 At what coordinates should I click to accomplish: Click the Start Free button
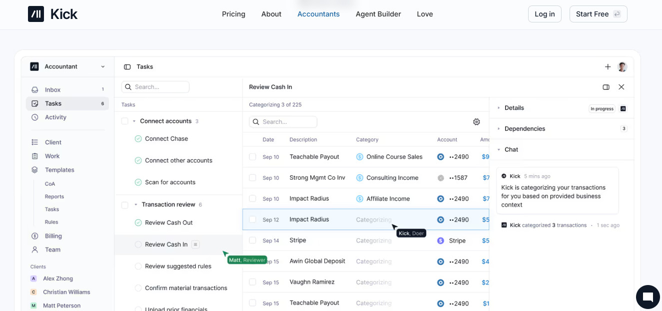coord(599,14)
